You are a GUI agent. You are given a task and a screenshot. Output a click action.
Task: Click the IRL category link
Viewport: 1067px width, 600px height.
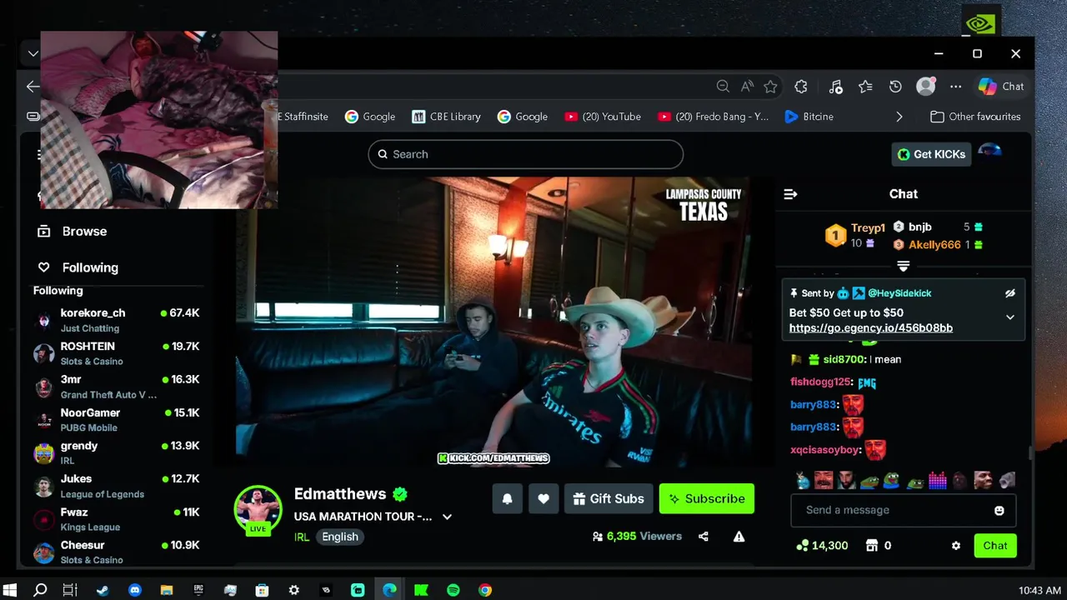pyautogui.click(x=302, y=537)
